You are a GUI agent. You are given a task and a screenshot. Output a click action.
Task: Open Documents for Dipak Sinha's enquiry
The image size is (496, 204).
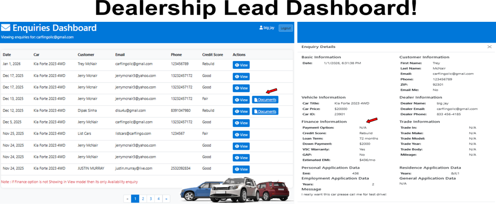coord(265,111)
